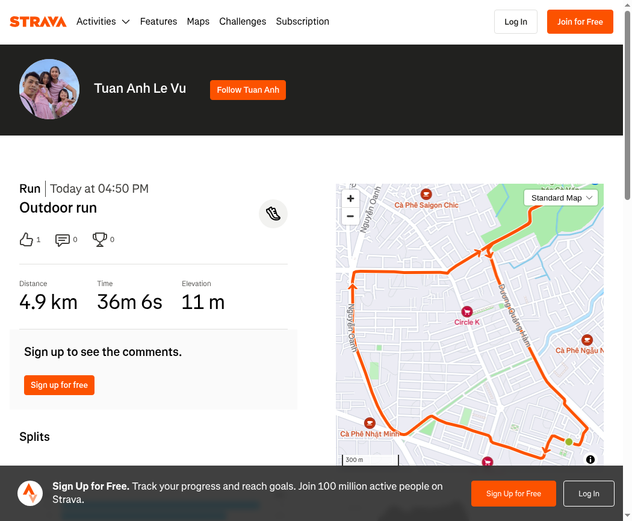
Task: Click Join for Free button
Action: point(580,22)
